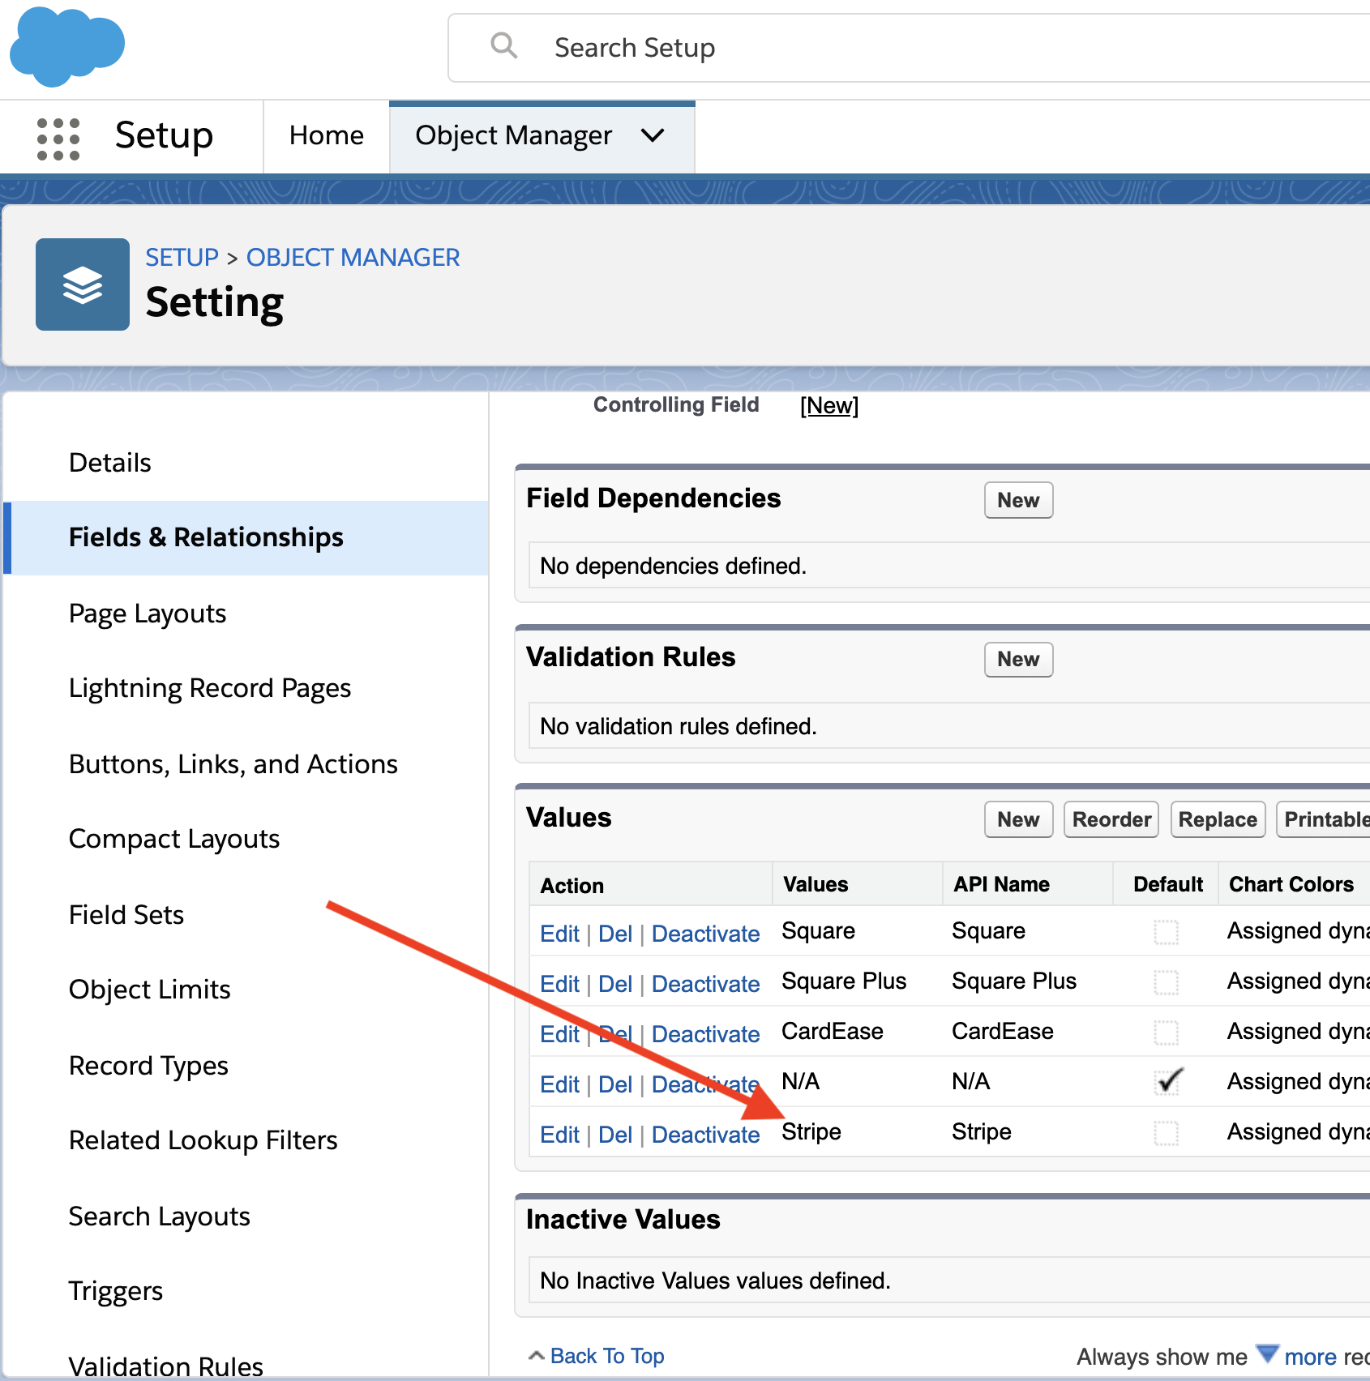Screen dimensions: 1370x1381
Task: Click the Setting object layers icon
Action: (x=83, y=284)
